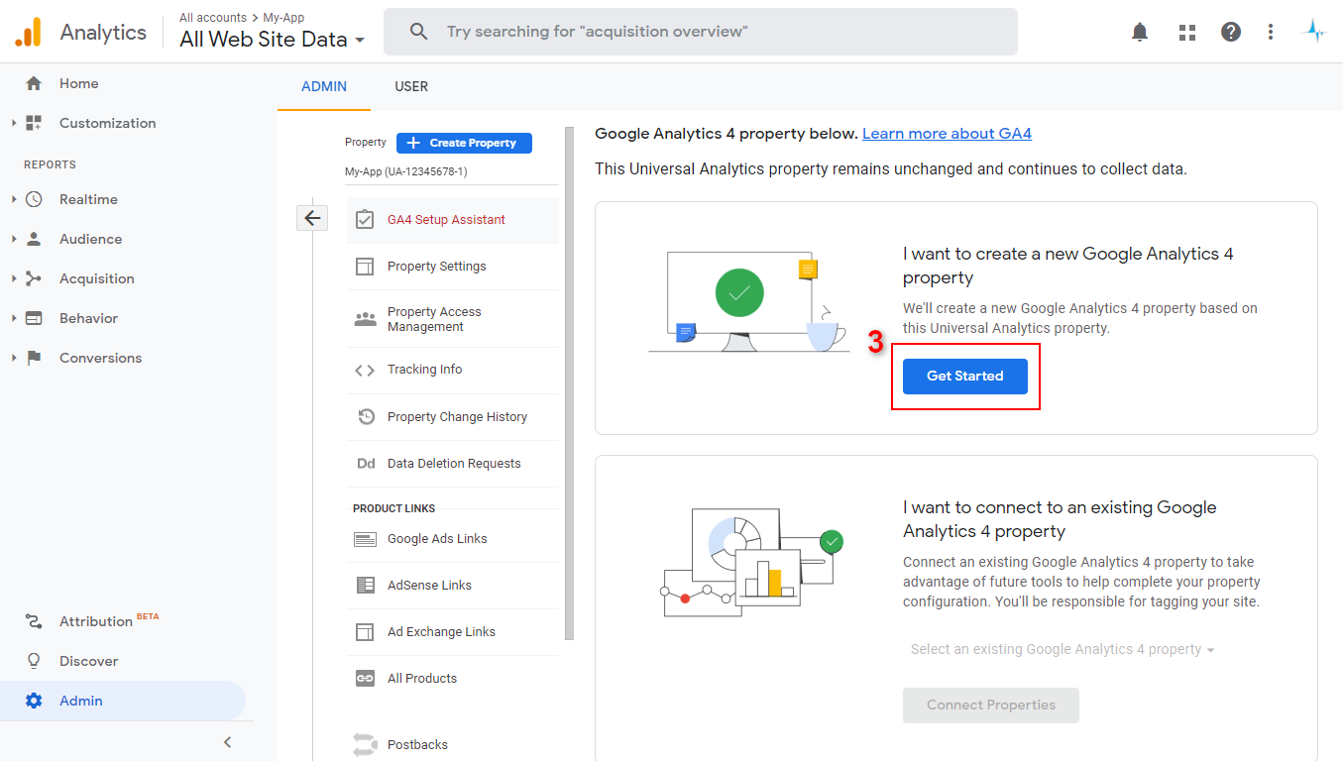Expand the Customization menu arrow
This screenshot has width=1343, height=761.
14,123
